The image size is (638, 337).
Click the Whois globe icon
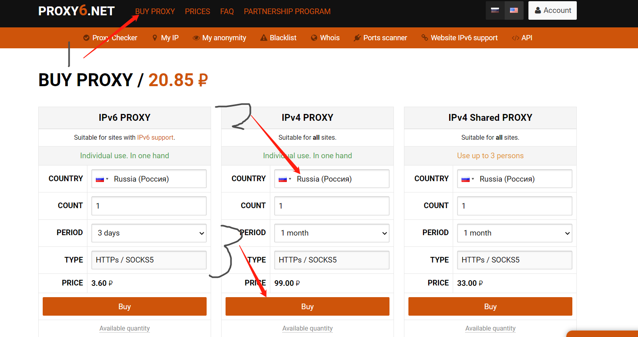point(314,38)
